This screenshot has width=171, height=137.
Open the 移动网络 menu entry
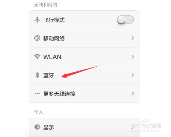click(84, 38)
